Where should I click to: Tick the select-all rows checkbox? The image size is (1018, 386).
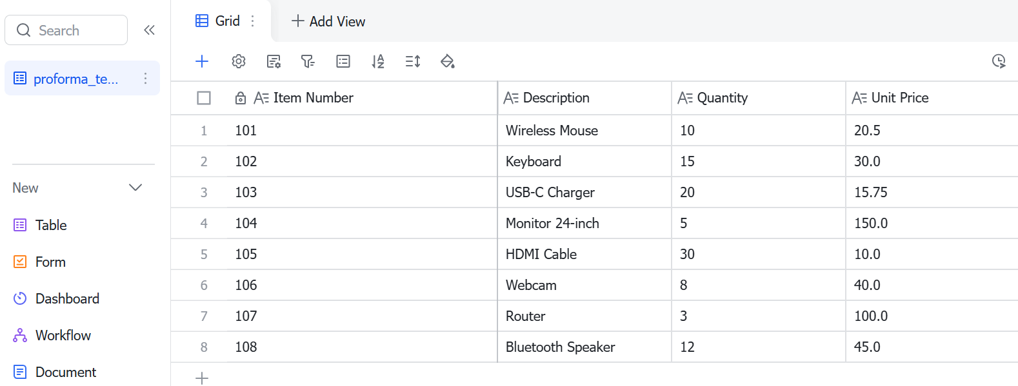[204, 98]
